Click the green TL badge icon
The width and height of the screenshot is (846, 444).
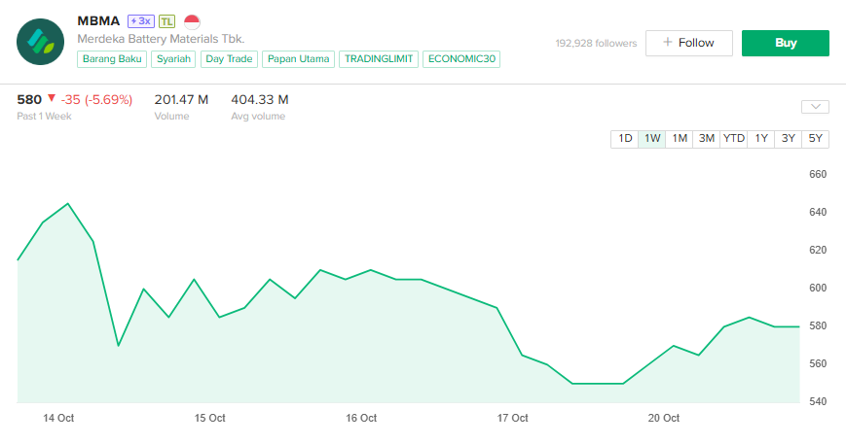pos(167,20)
